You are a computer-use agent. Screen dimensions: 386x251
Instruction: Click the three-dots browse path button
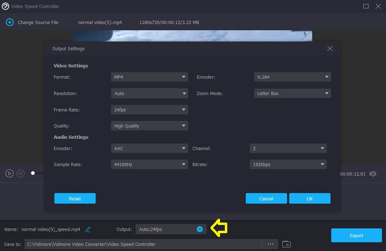click(271, 244)
